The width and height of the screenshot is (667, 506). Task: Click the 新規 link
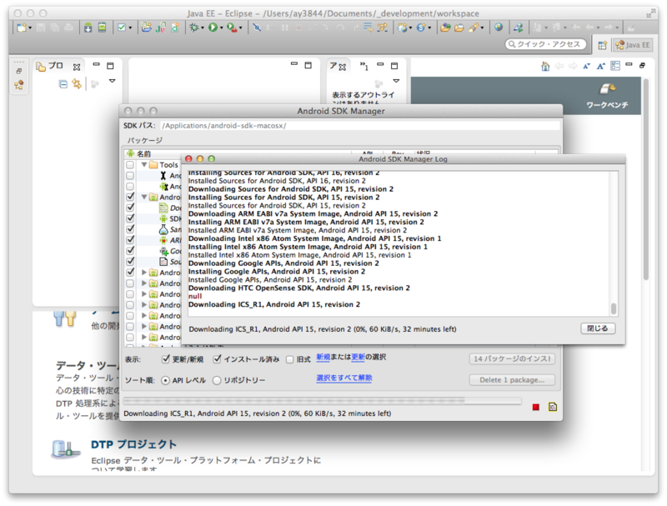pyautogui.click(x=323, y=357)
